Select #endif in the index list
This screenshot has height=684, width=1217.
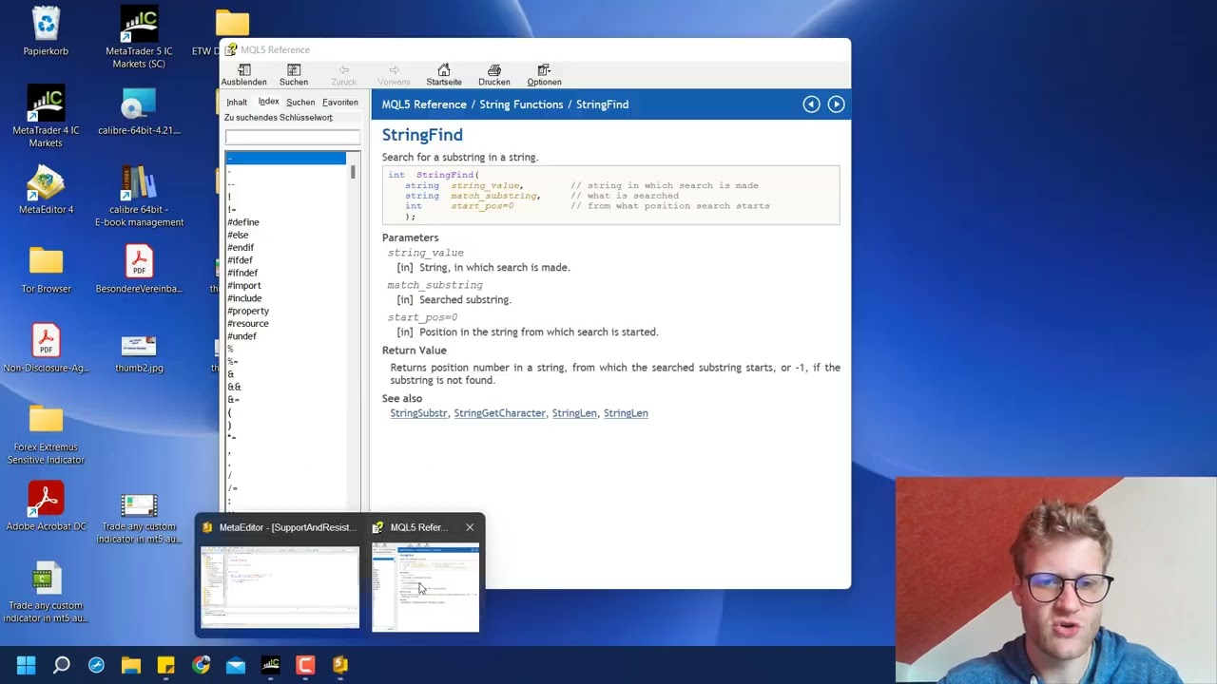click(x=241, y=247)
